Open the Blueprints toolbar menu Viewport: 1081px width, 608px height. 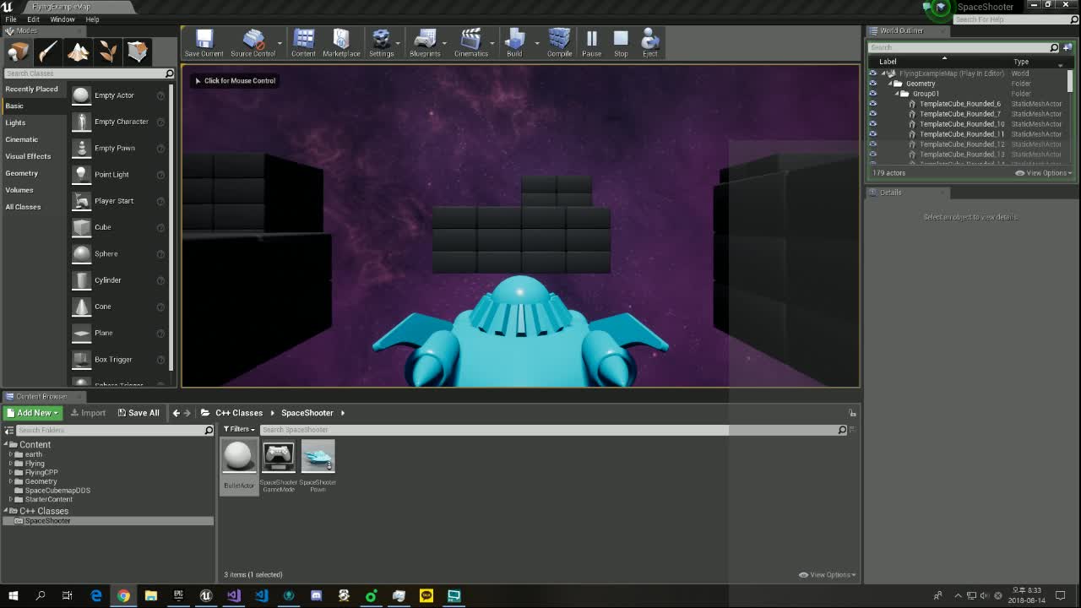[425, 43]
